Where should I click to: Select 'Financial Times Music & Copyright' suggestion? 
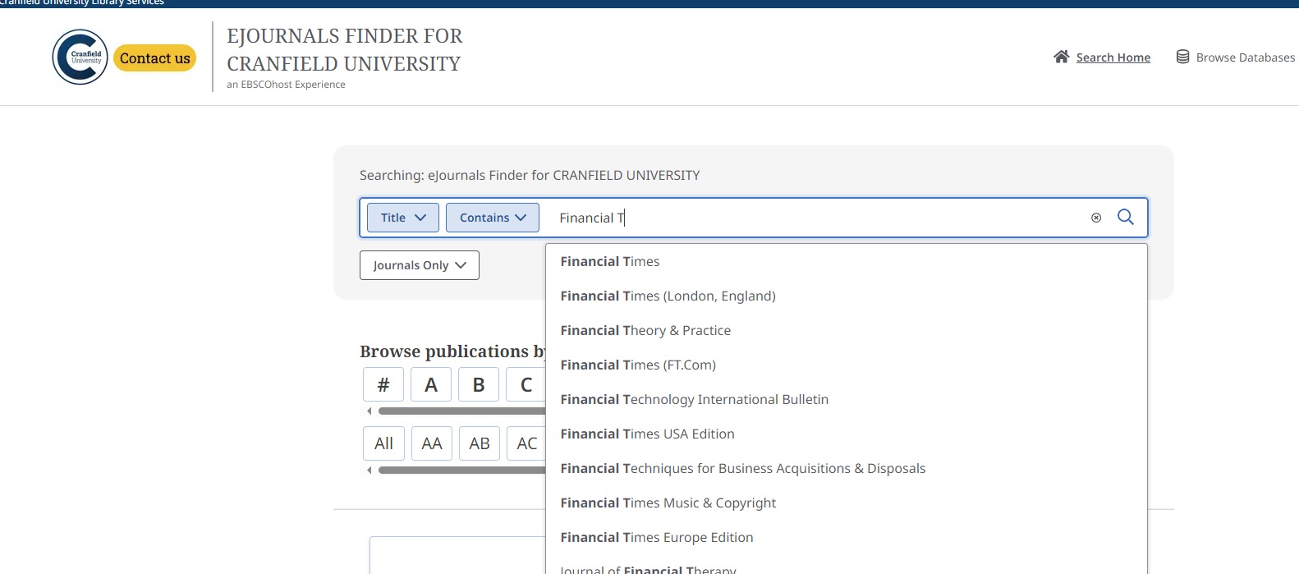pos(846,503)
